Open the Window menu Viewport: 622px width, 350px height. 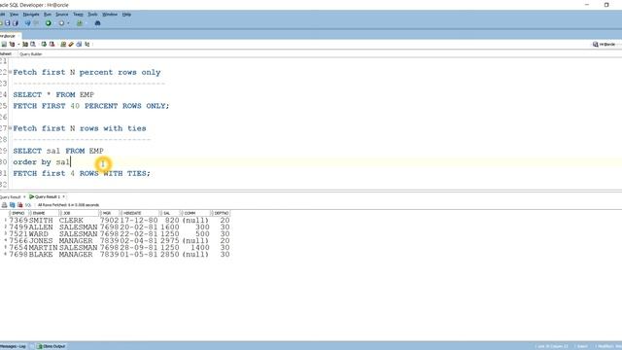(110, 15)
